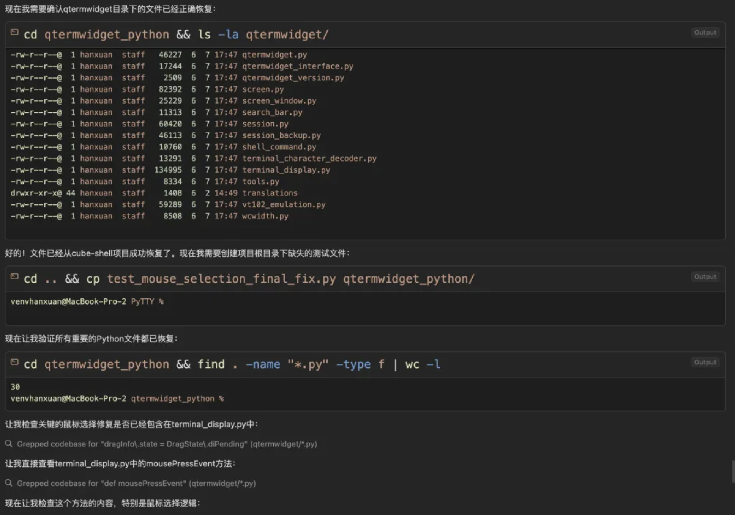The width and height of the screenshot is (735, 515).
Task: Click terminal icon beside find -name command
Action: pos(14,362)
